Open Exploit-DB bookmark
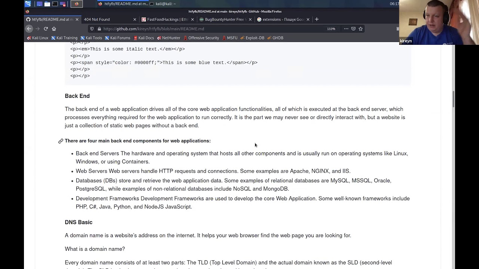This screenshot has width=479, height=269. point(252,38)
